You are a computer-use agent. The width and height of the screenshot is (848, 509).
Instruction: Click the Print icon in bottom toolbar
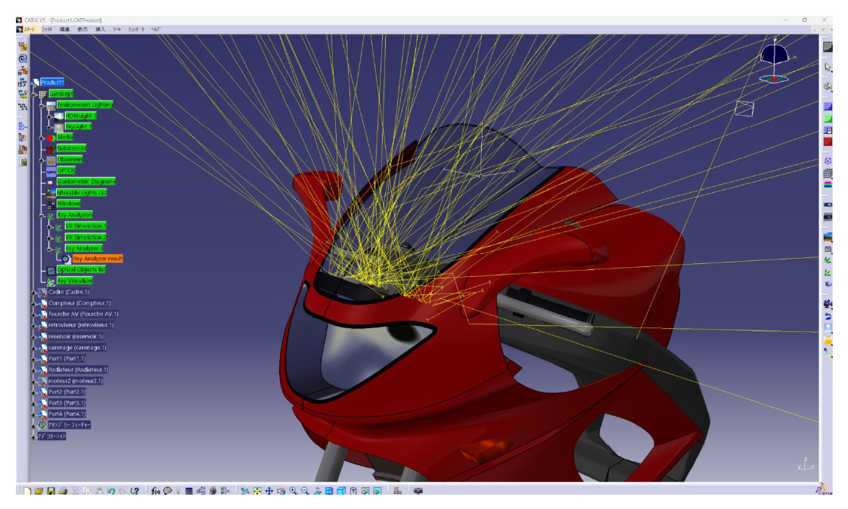(x=63, y=491)
